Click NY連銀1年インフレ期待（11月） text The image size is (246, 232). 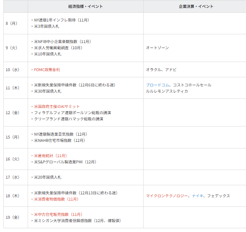61,20
